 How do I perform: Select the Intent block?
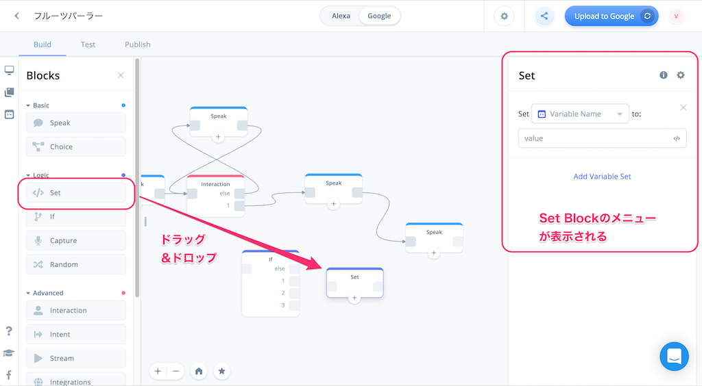(75, 334)
